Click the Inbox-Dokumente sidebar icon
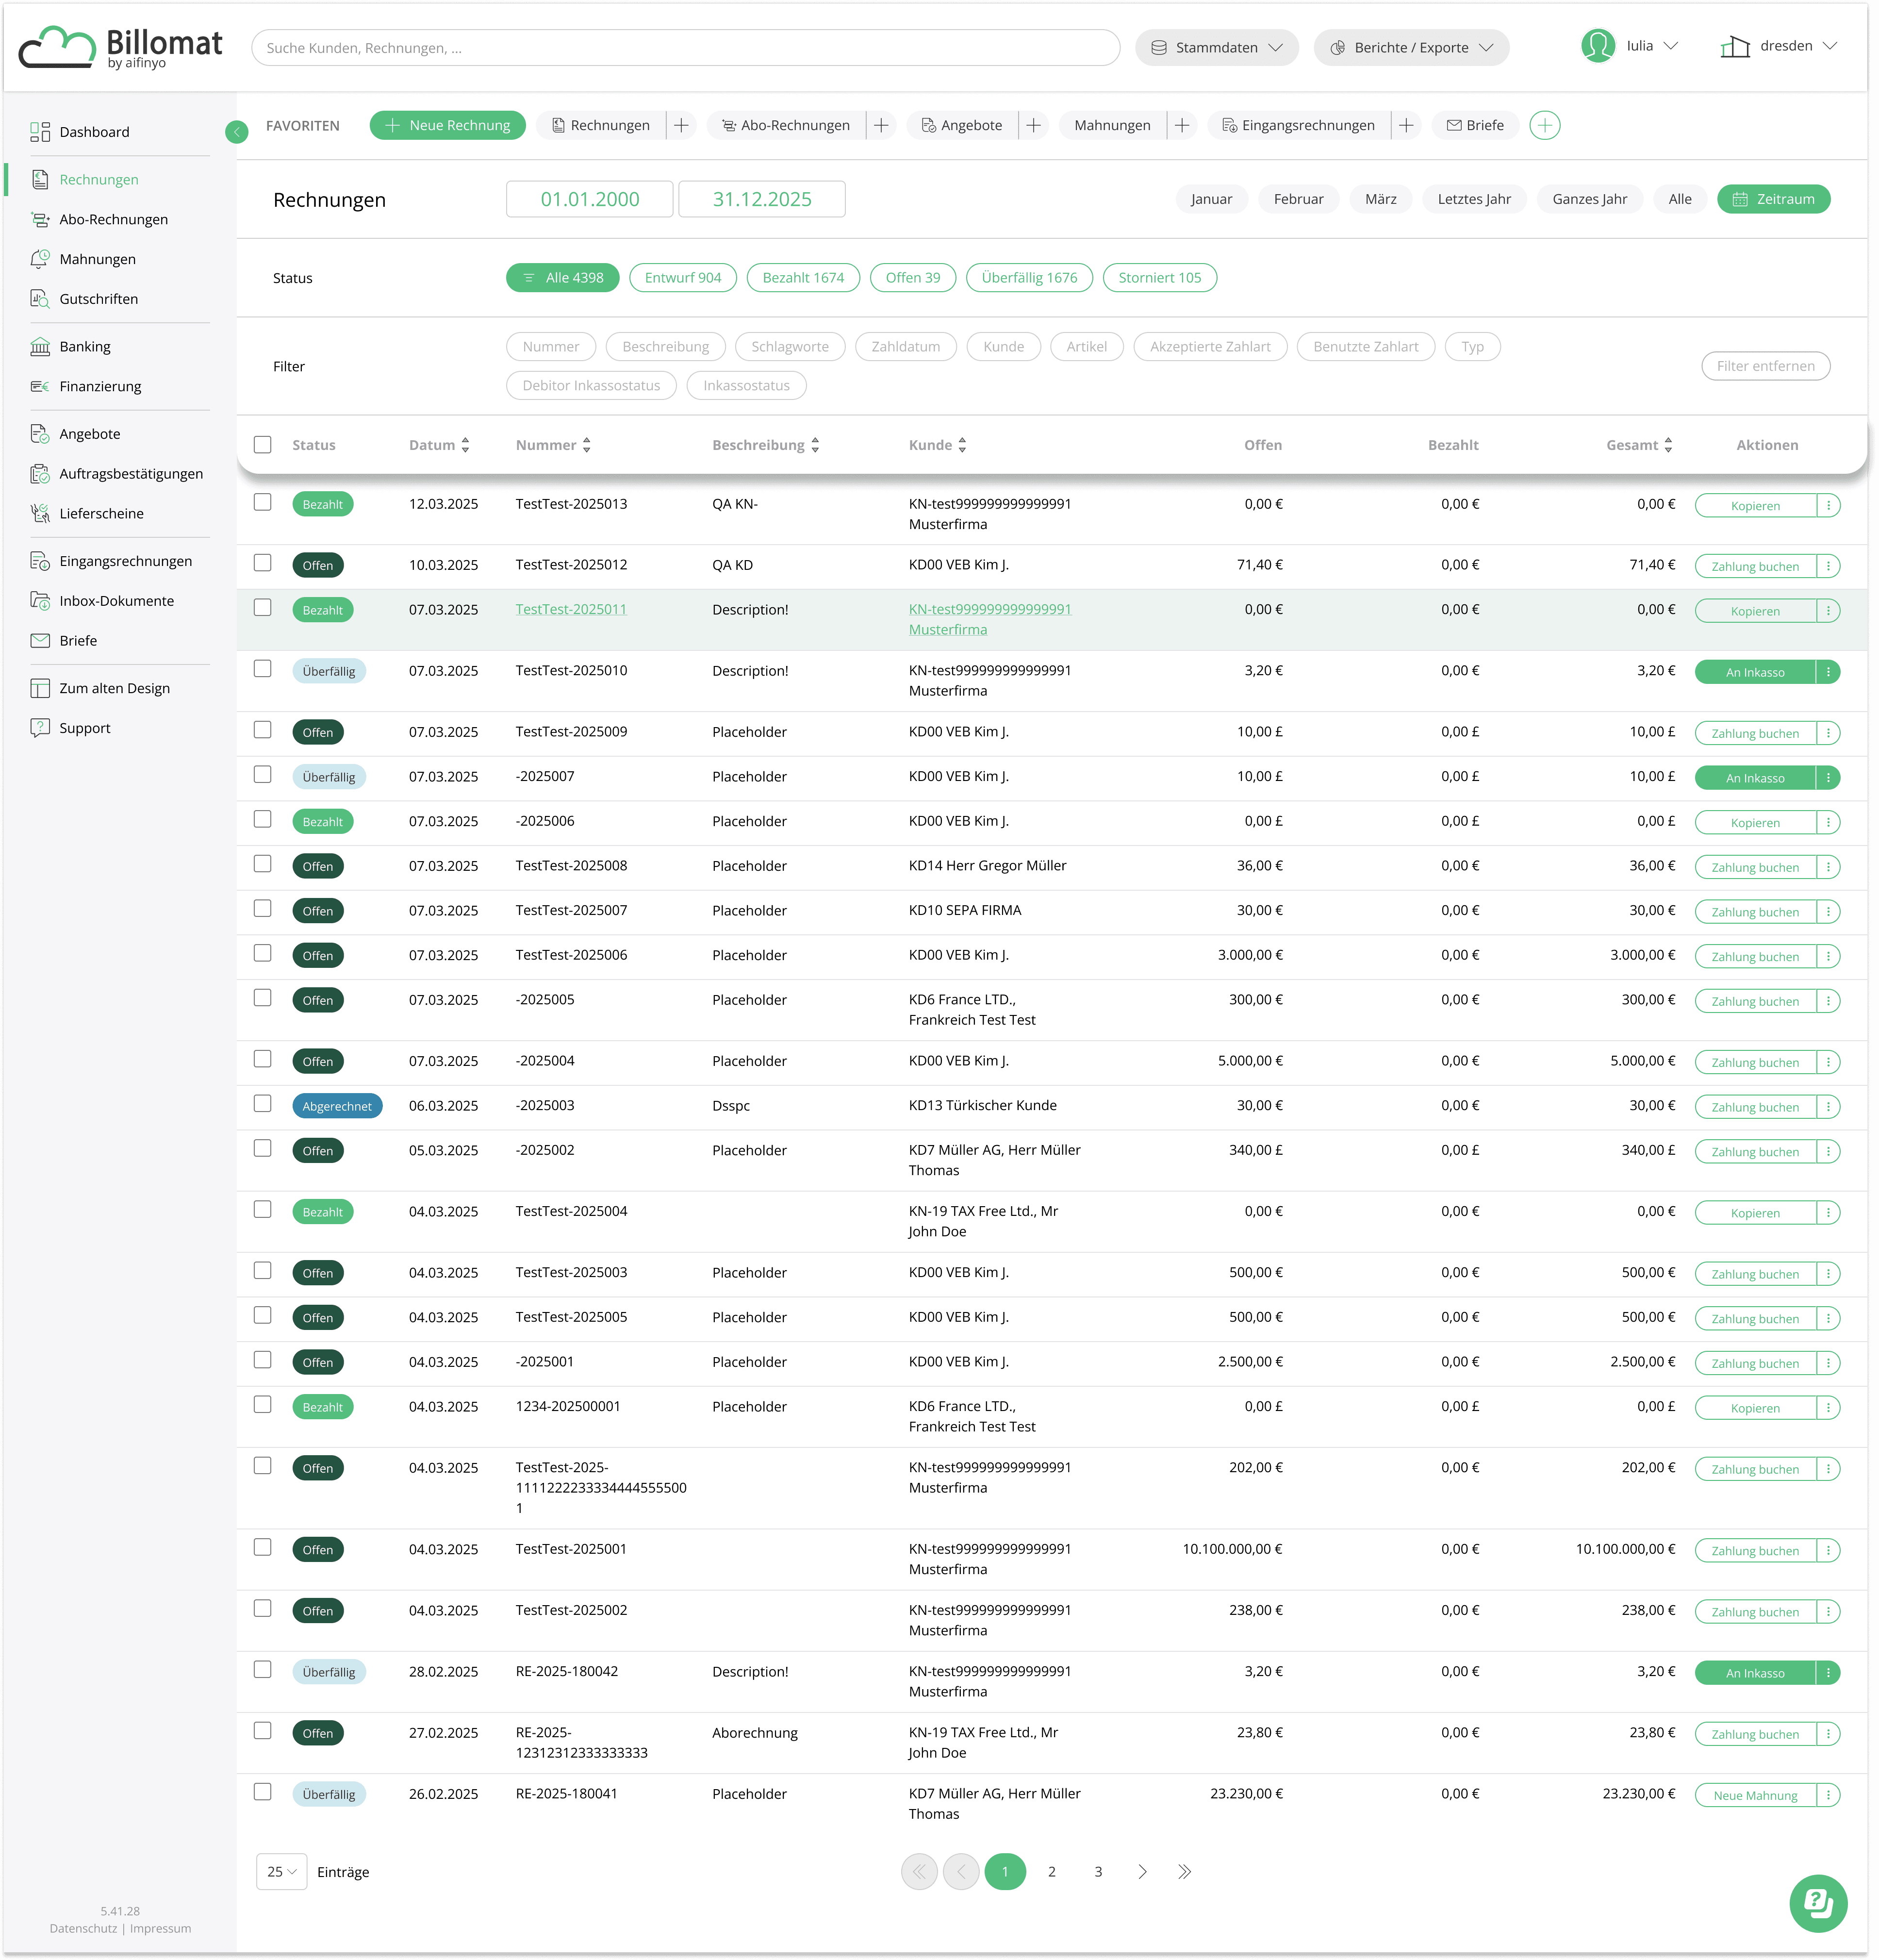 coord(40,601)
